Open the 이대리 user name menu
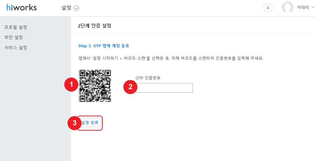 303,8
